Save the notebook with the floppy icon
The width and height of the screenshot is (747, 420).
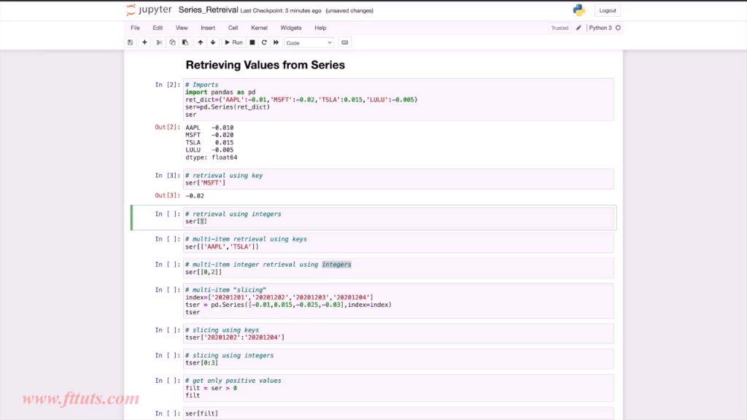click(130, 42)
